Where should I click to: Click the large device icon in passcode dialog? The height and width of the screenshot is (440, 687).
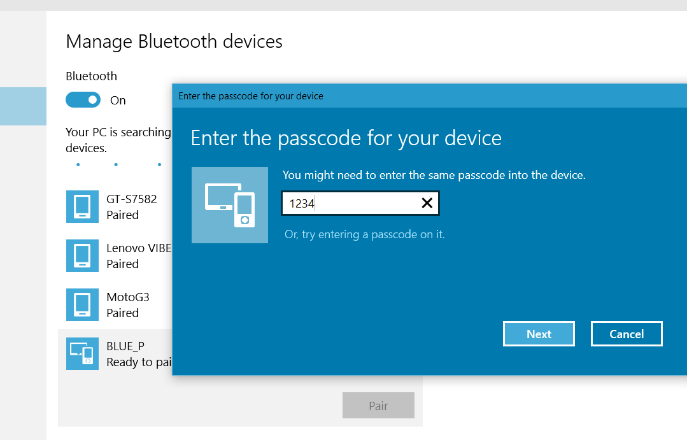[x=230, y=205]
